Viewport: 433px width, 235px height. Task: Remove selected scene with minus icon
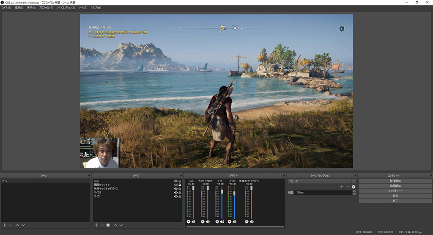click(x=10, y=225)
